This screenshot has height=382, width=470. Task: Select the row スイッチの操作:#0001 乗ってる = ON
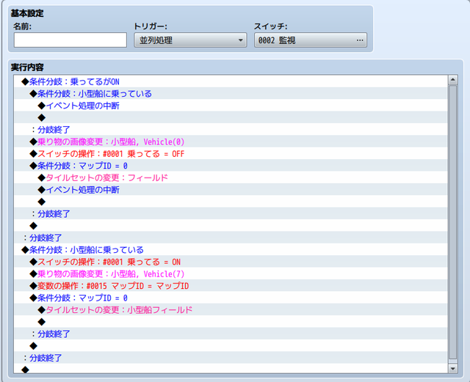pyautogui.click(x=231, y=262)
